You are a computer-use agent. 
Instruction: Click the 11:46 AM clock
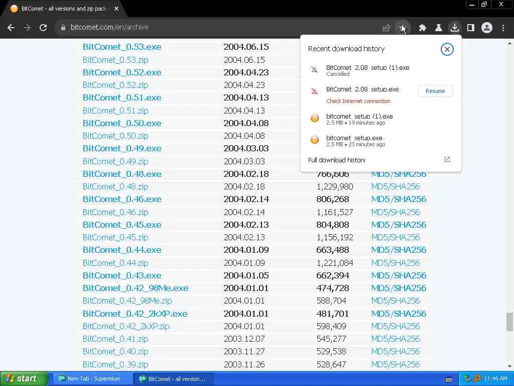[495, 379]
